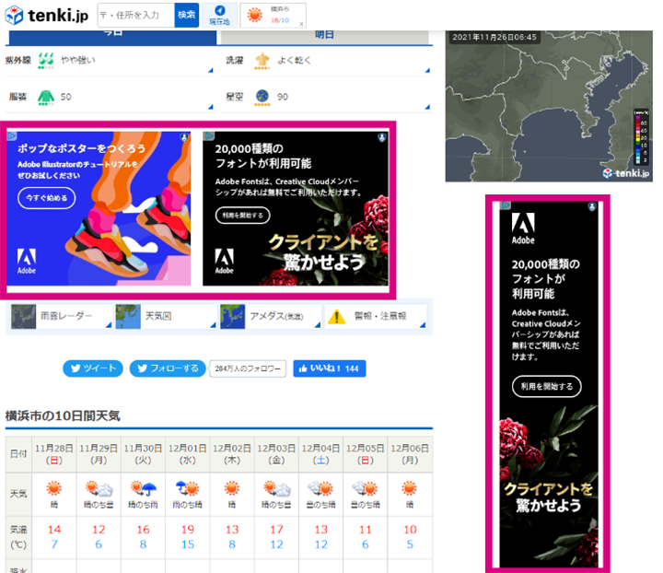663x573 pixels.
Task: Select the 12月04日 曇のち晴 weather icon
Action: (321, 488)
